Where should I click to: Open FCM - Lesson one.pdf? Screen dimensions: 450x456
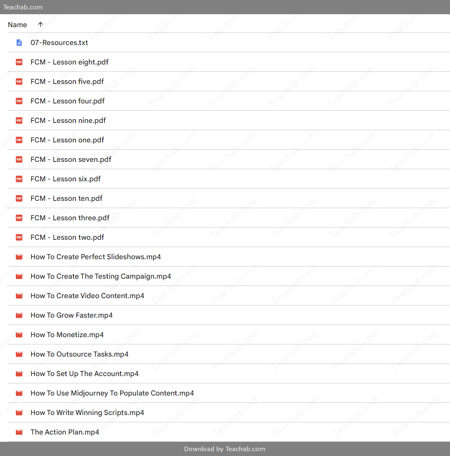pos(67,140)
